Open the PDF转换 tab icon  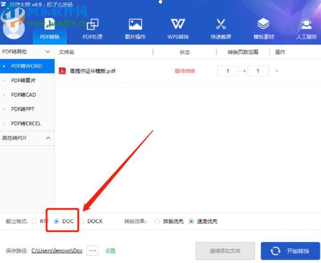point(49,24)
